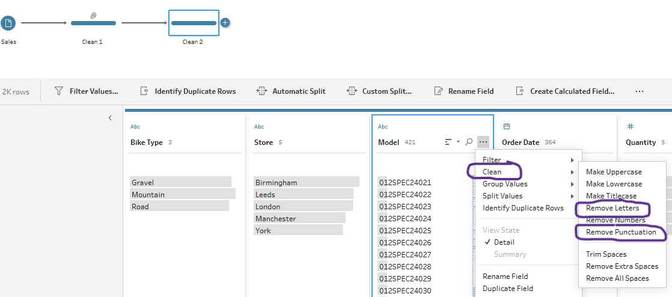
Task: Choose Remove Letters from Clean submenu
Action: pyautogui.click(x=611, y=208)
